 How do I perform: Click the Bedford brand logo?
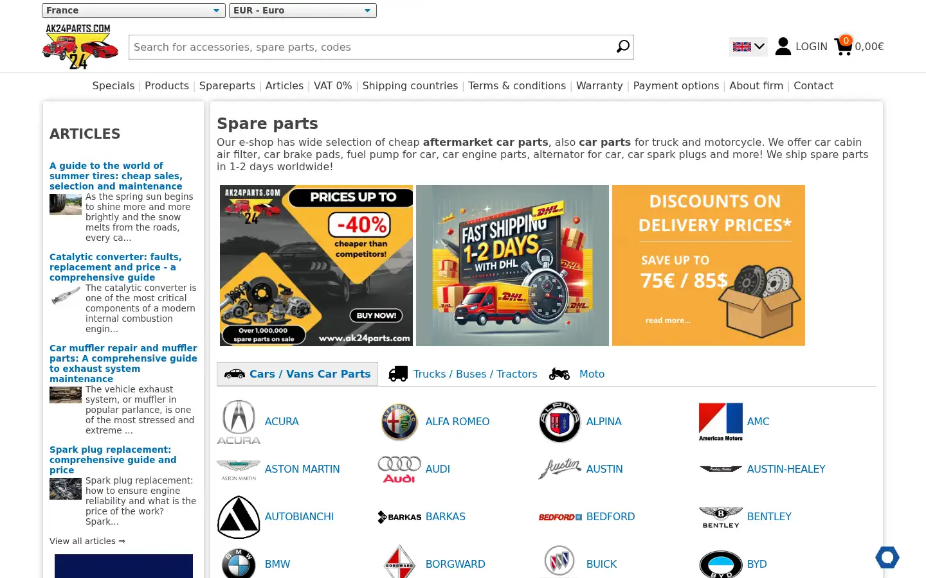pos(560,517)
